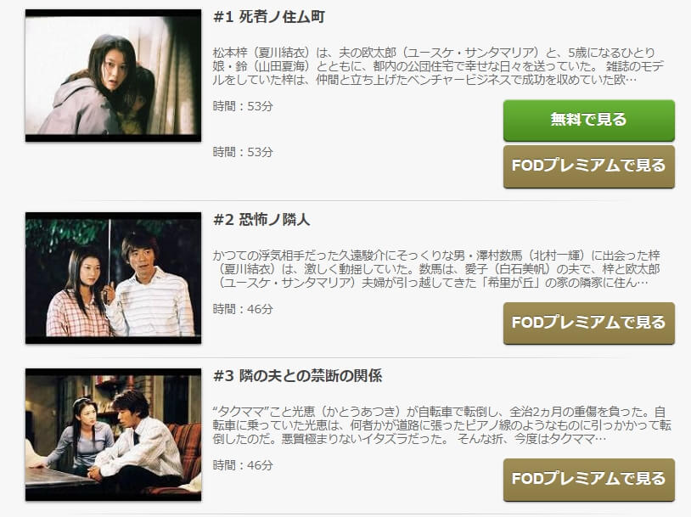Select the title #1 死者ノ住ム町

[x=269, y=17]
